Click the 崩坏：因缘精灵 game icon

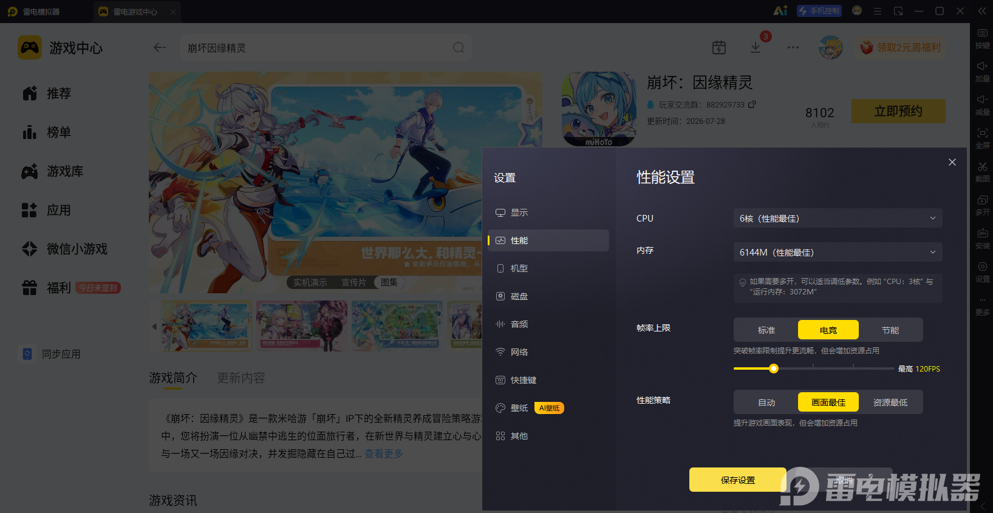599,109
